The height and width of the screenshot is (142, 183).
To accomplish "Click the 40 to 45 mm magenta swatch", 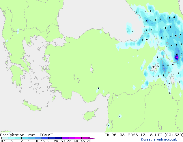I will coord(78,138).
